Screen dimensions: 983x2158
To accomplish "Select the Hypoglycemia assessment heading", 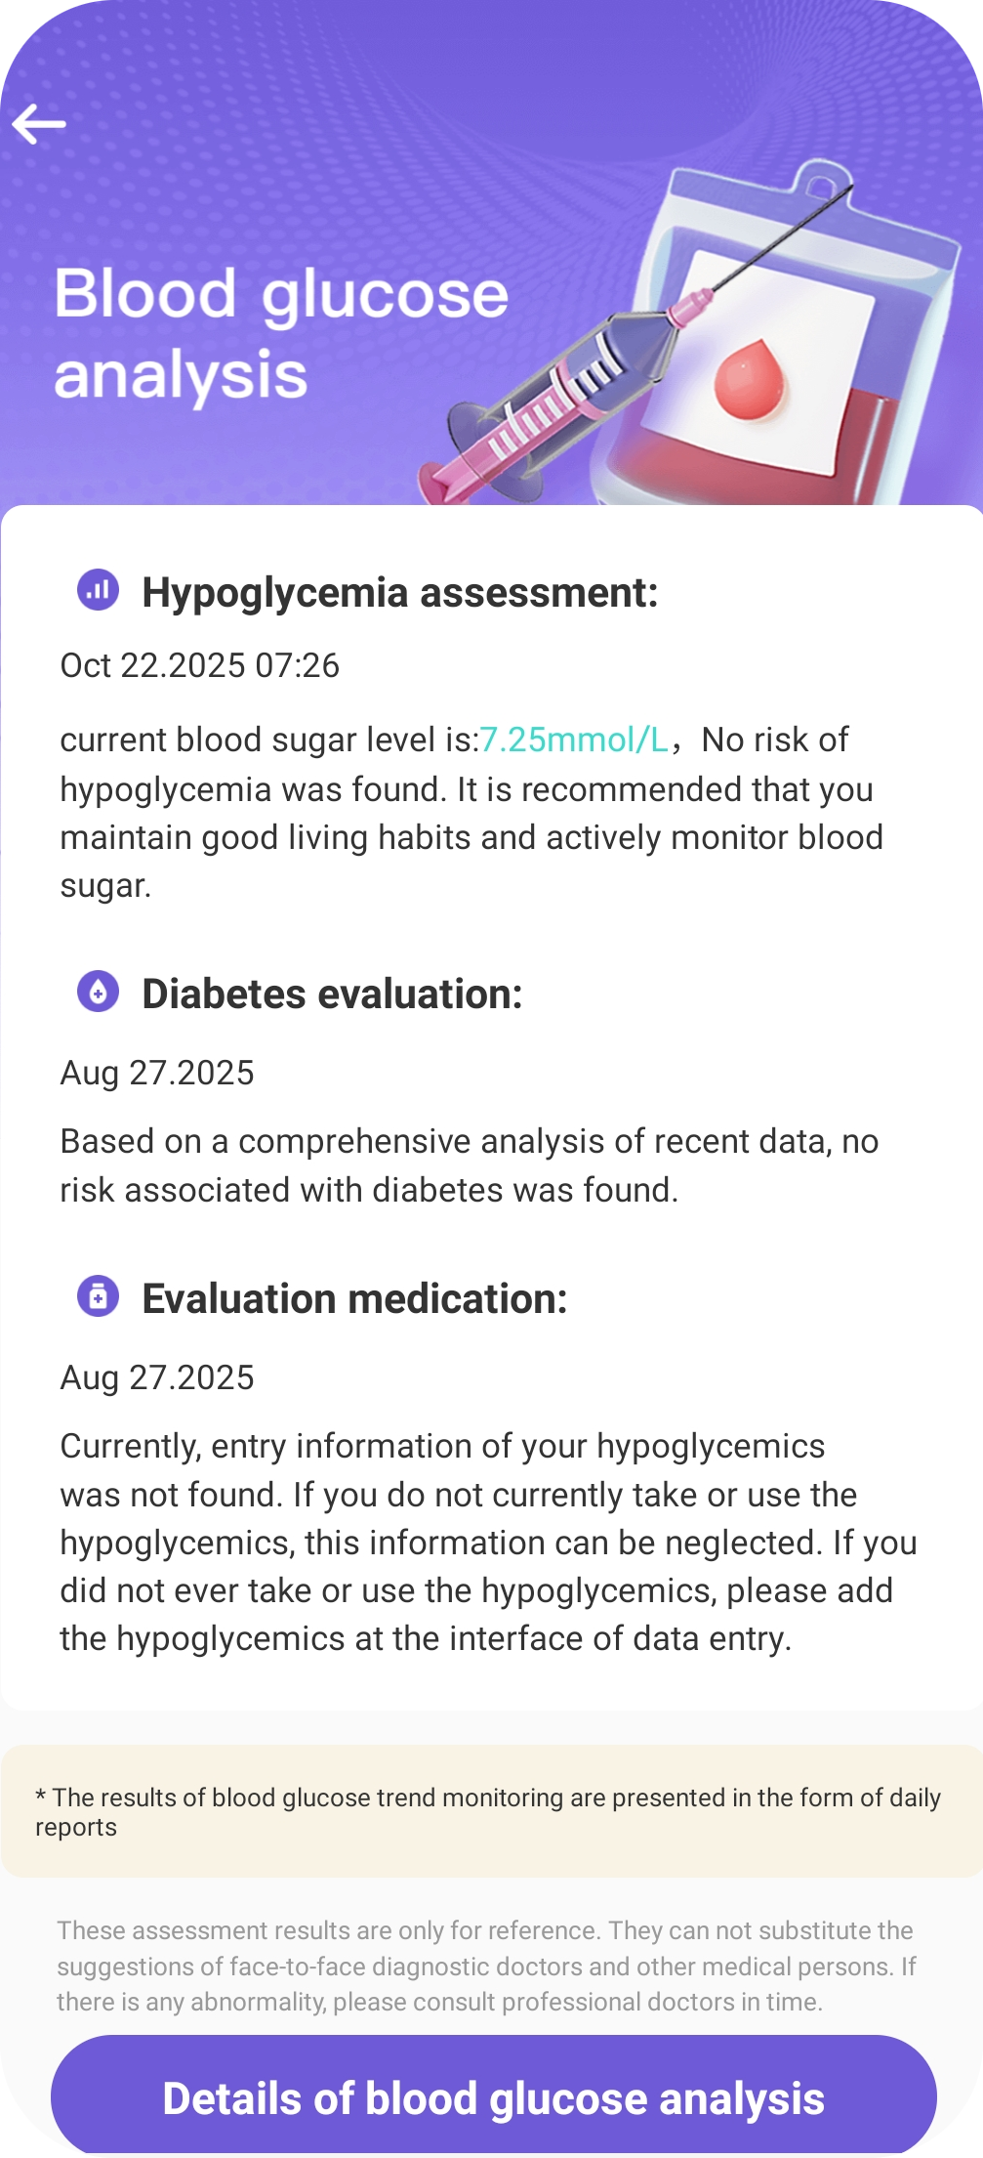I will click(400, 592).
